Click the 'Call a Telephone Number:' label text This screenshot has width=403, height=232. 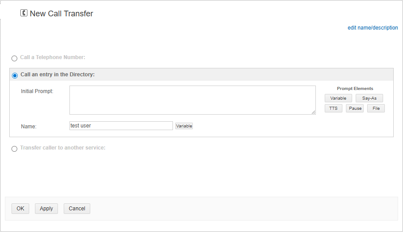[53, 57]
